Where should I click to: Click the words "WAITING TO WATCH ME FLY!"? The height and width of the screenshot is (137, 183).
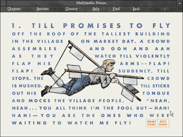(x=71, y=123)
